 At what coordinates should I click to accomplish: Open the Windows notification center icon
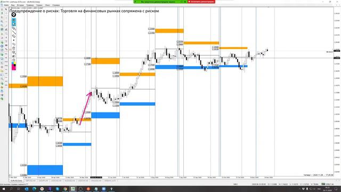(x=336, y=189)
